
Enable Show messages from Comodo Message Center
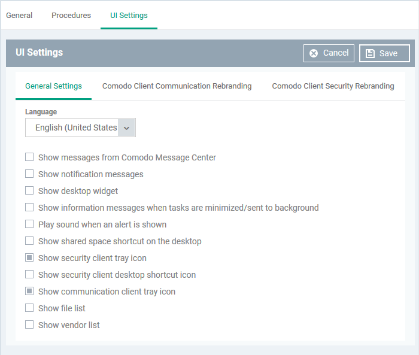click(x=29, y=157)
